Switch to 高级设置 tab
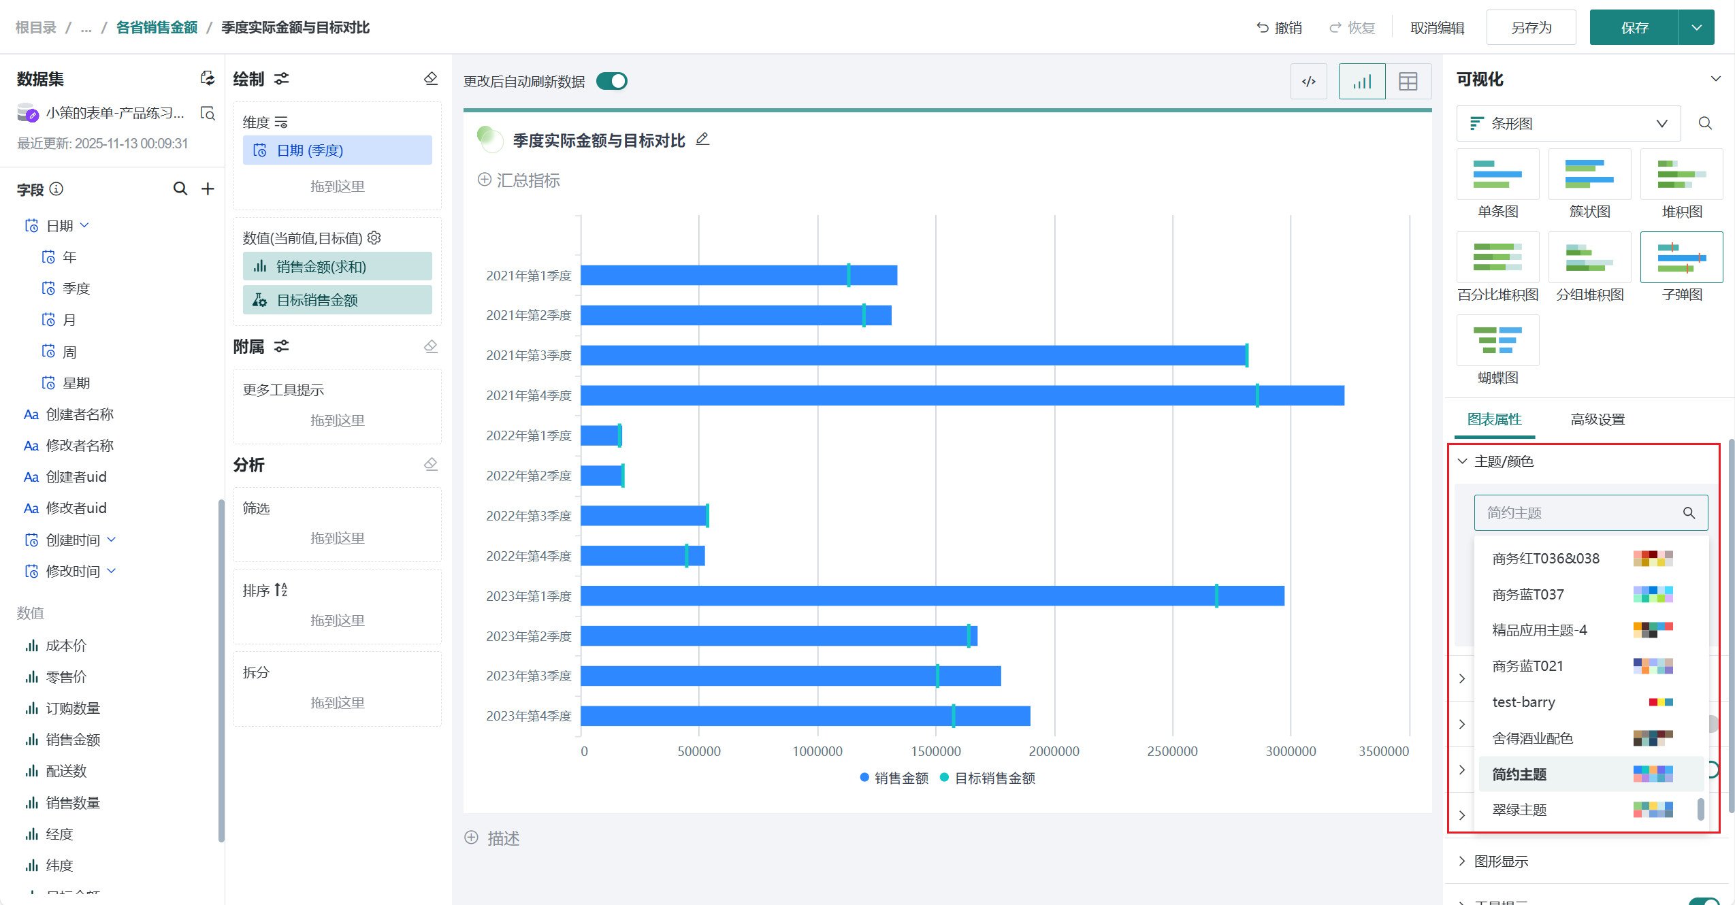Screen dimensions: 1735x905 pyautogui.click(x=1597, y=419)
